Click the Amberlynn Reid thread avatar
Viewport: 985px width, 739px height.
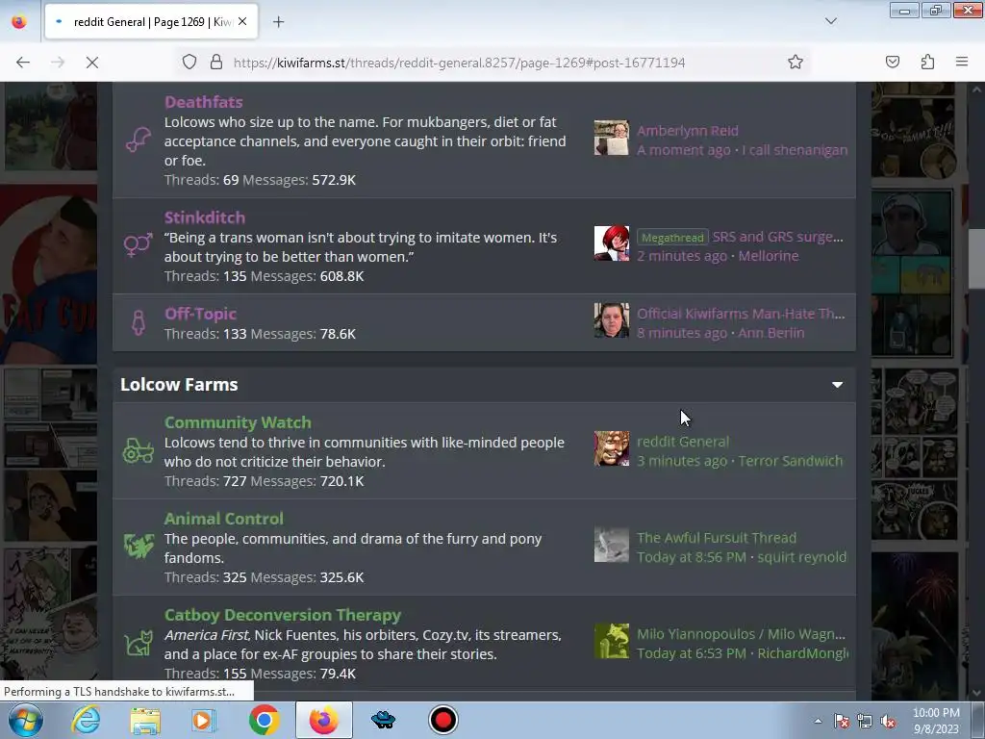point(611,138)
